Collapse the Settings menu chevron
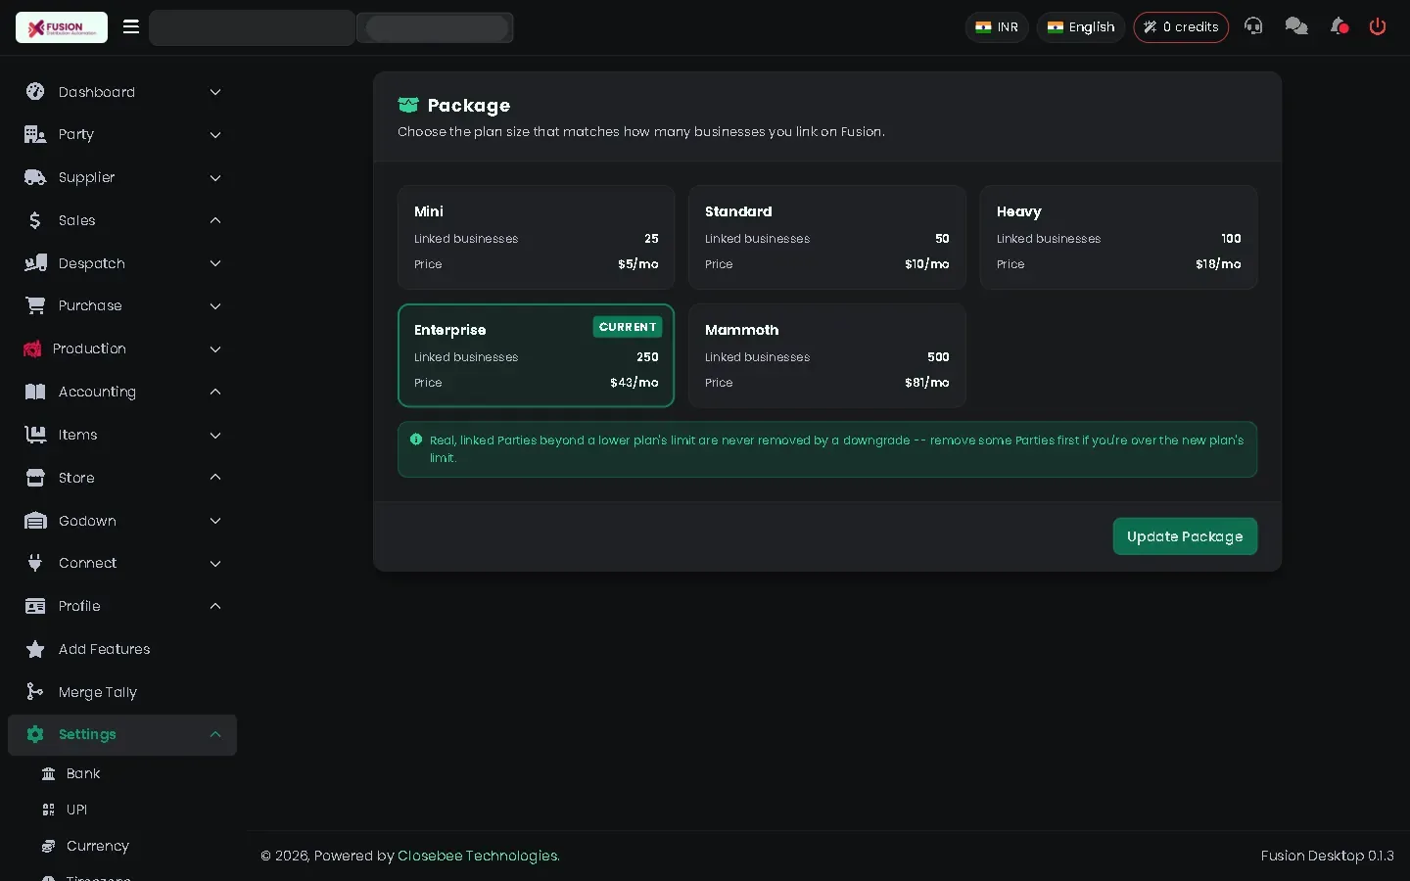Screen dimensions: 1410x881 215,734
